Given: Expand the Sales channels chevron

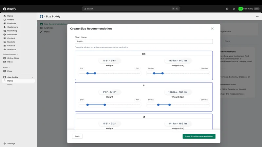Looking at the screenshot, I should 18,55.
